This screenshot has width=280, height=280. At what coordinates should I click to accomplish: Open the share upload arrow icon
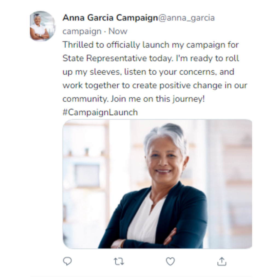pyautogui.click(x=222, y=261)
